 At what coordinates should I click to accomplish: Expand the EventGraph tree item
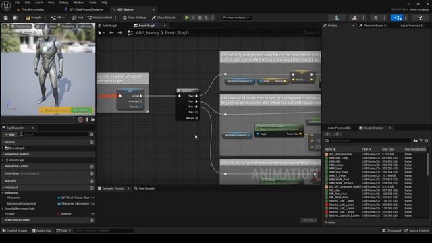point(3,148)
